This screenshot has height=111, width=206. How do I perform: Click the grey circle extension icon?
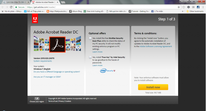click(x=184, y=7)
